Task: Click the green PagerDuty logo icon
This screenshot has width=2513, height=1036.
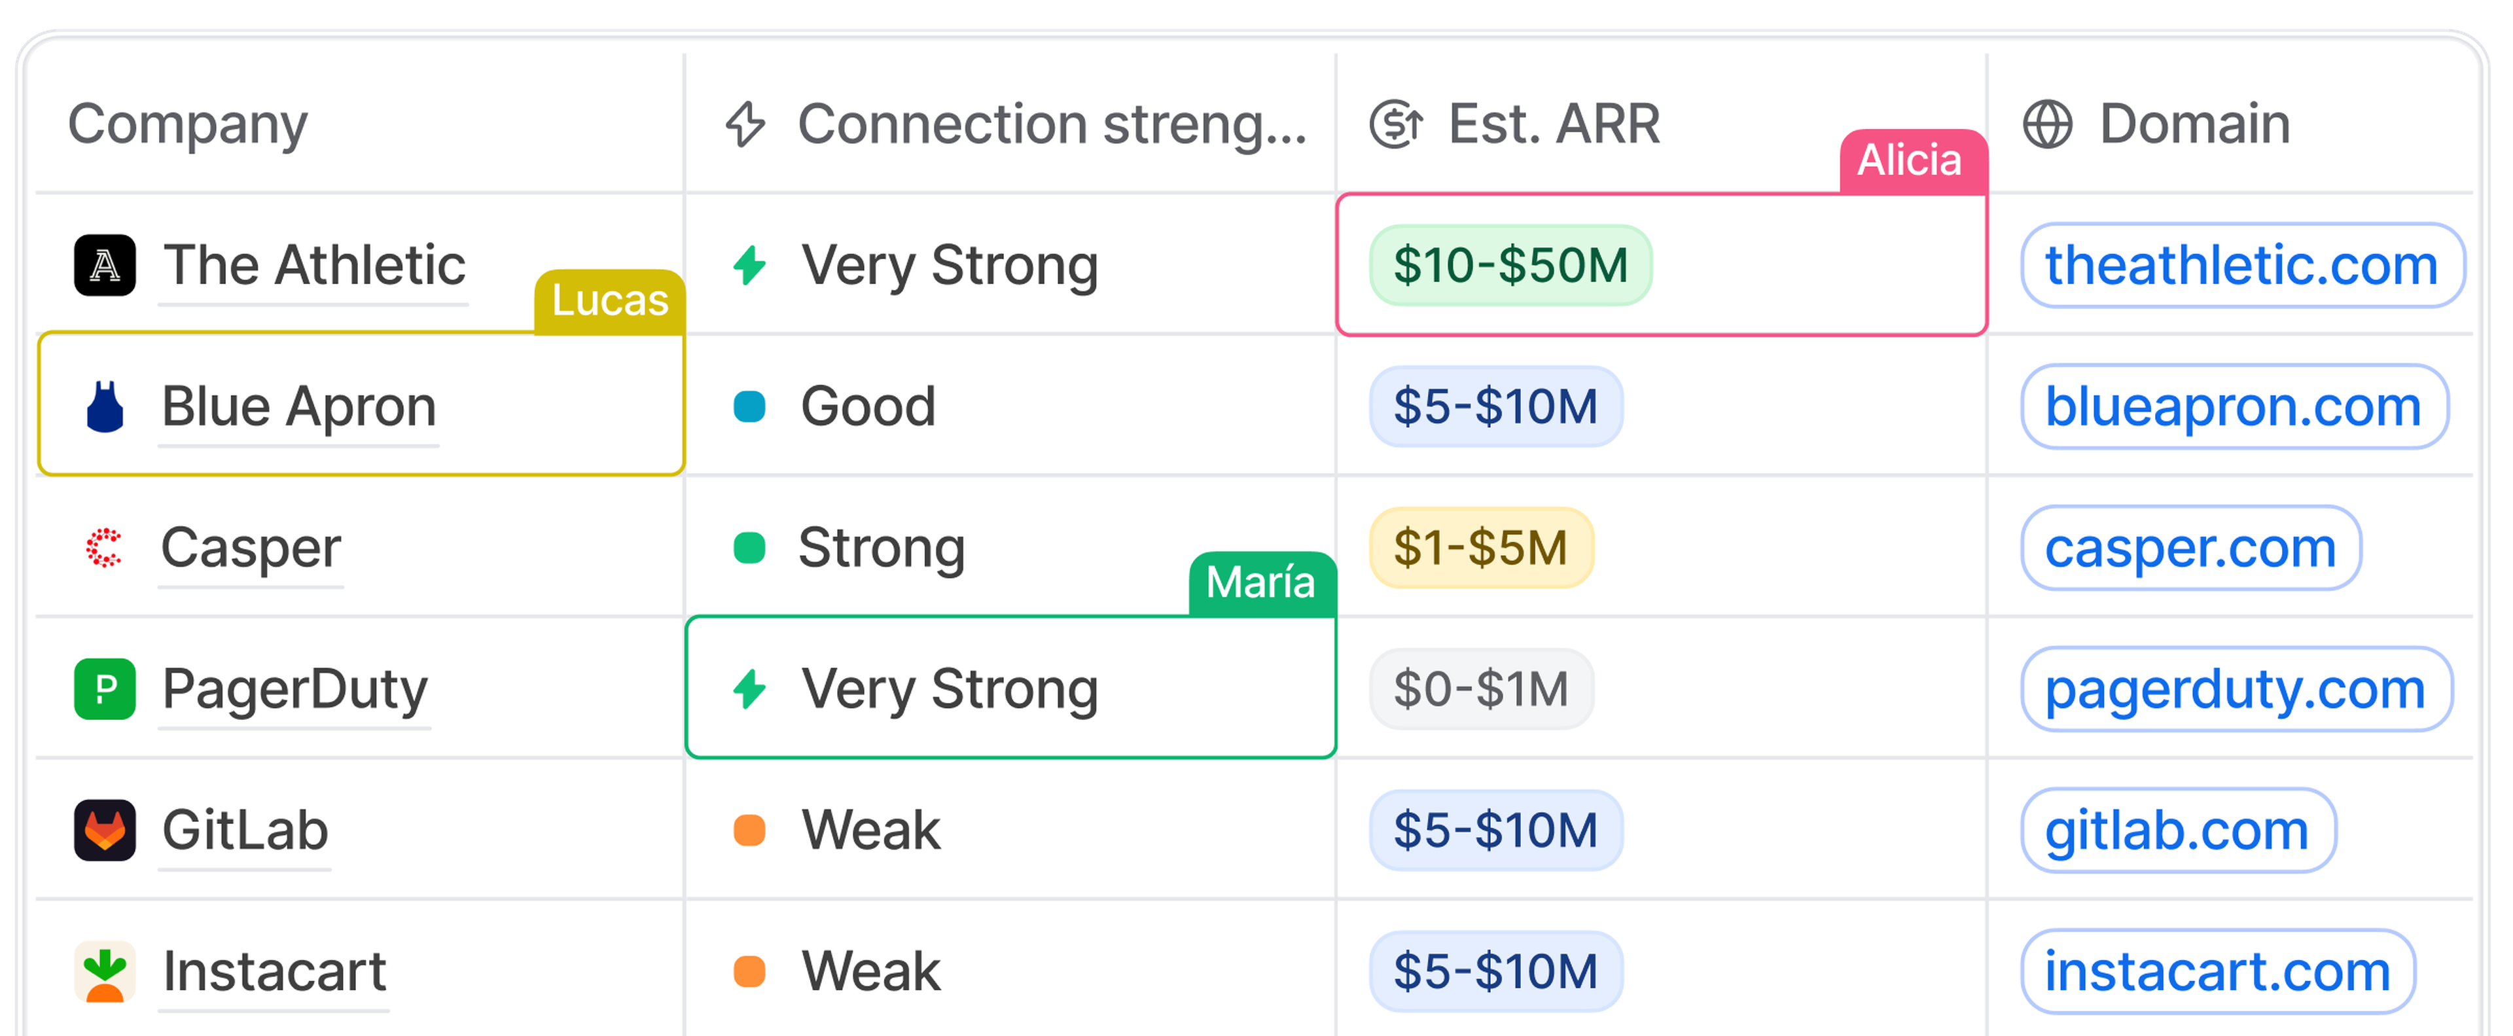Action: pyautogui.click(x=105, y=688)
